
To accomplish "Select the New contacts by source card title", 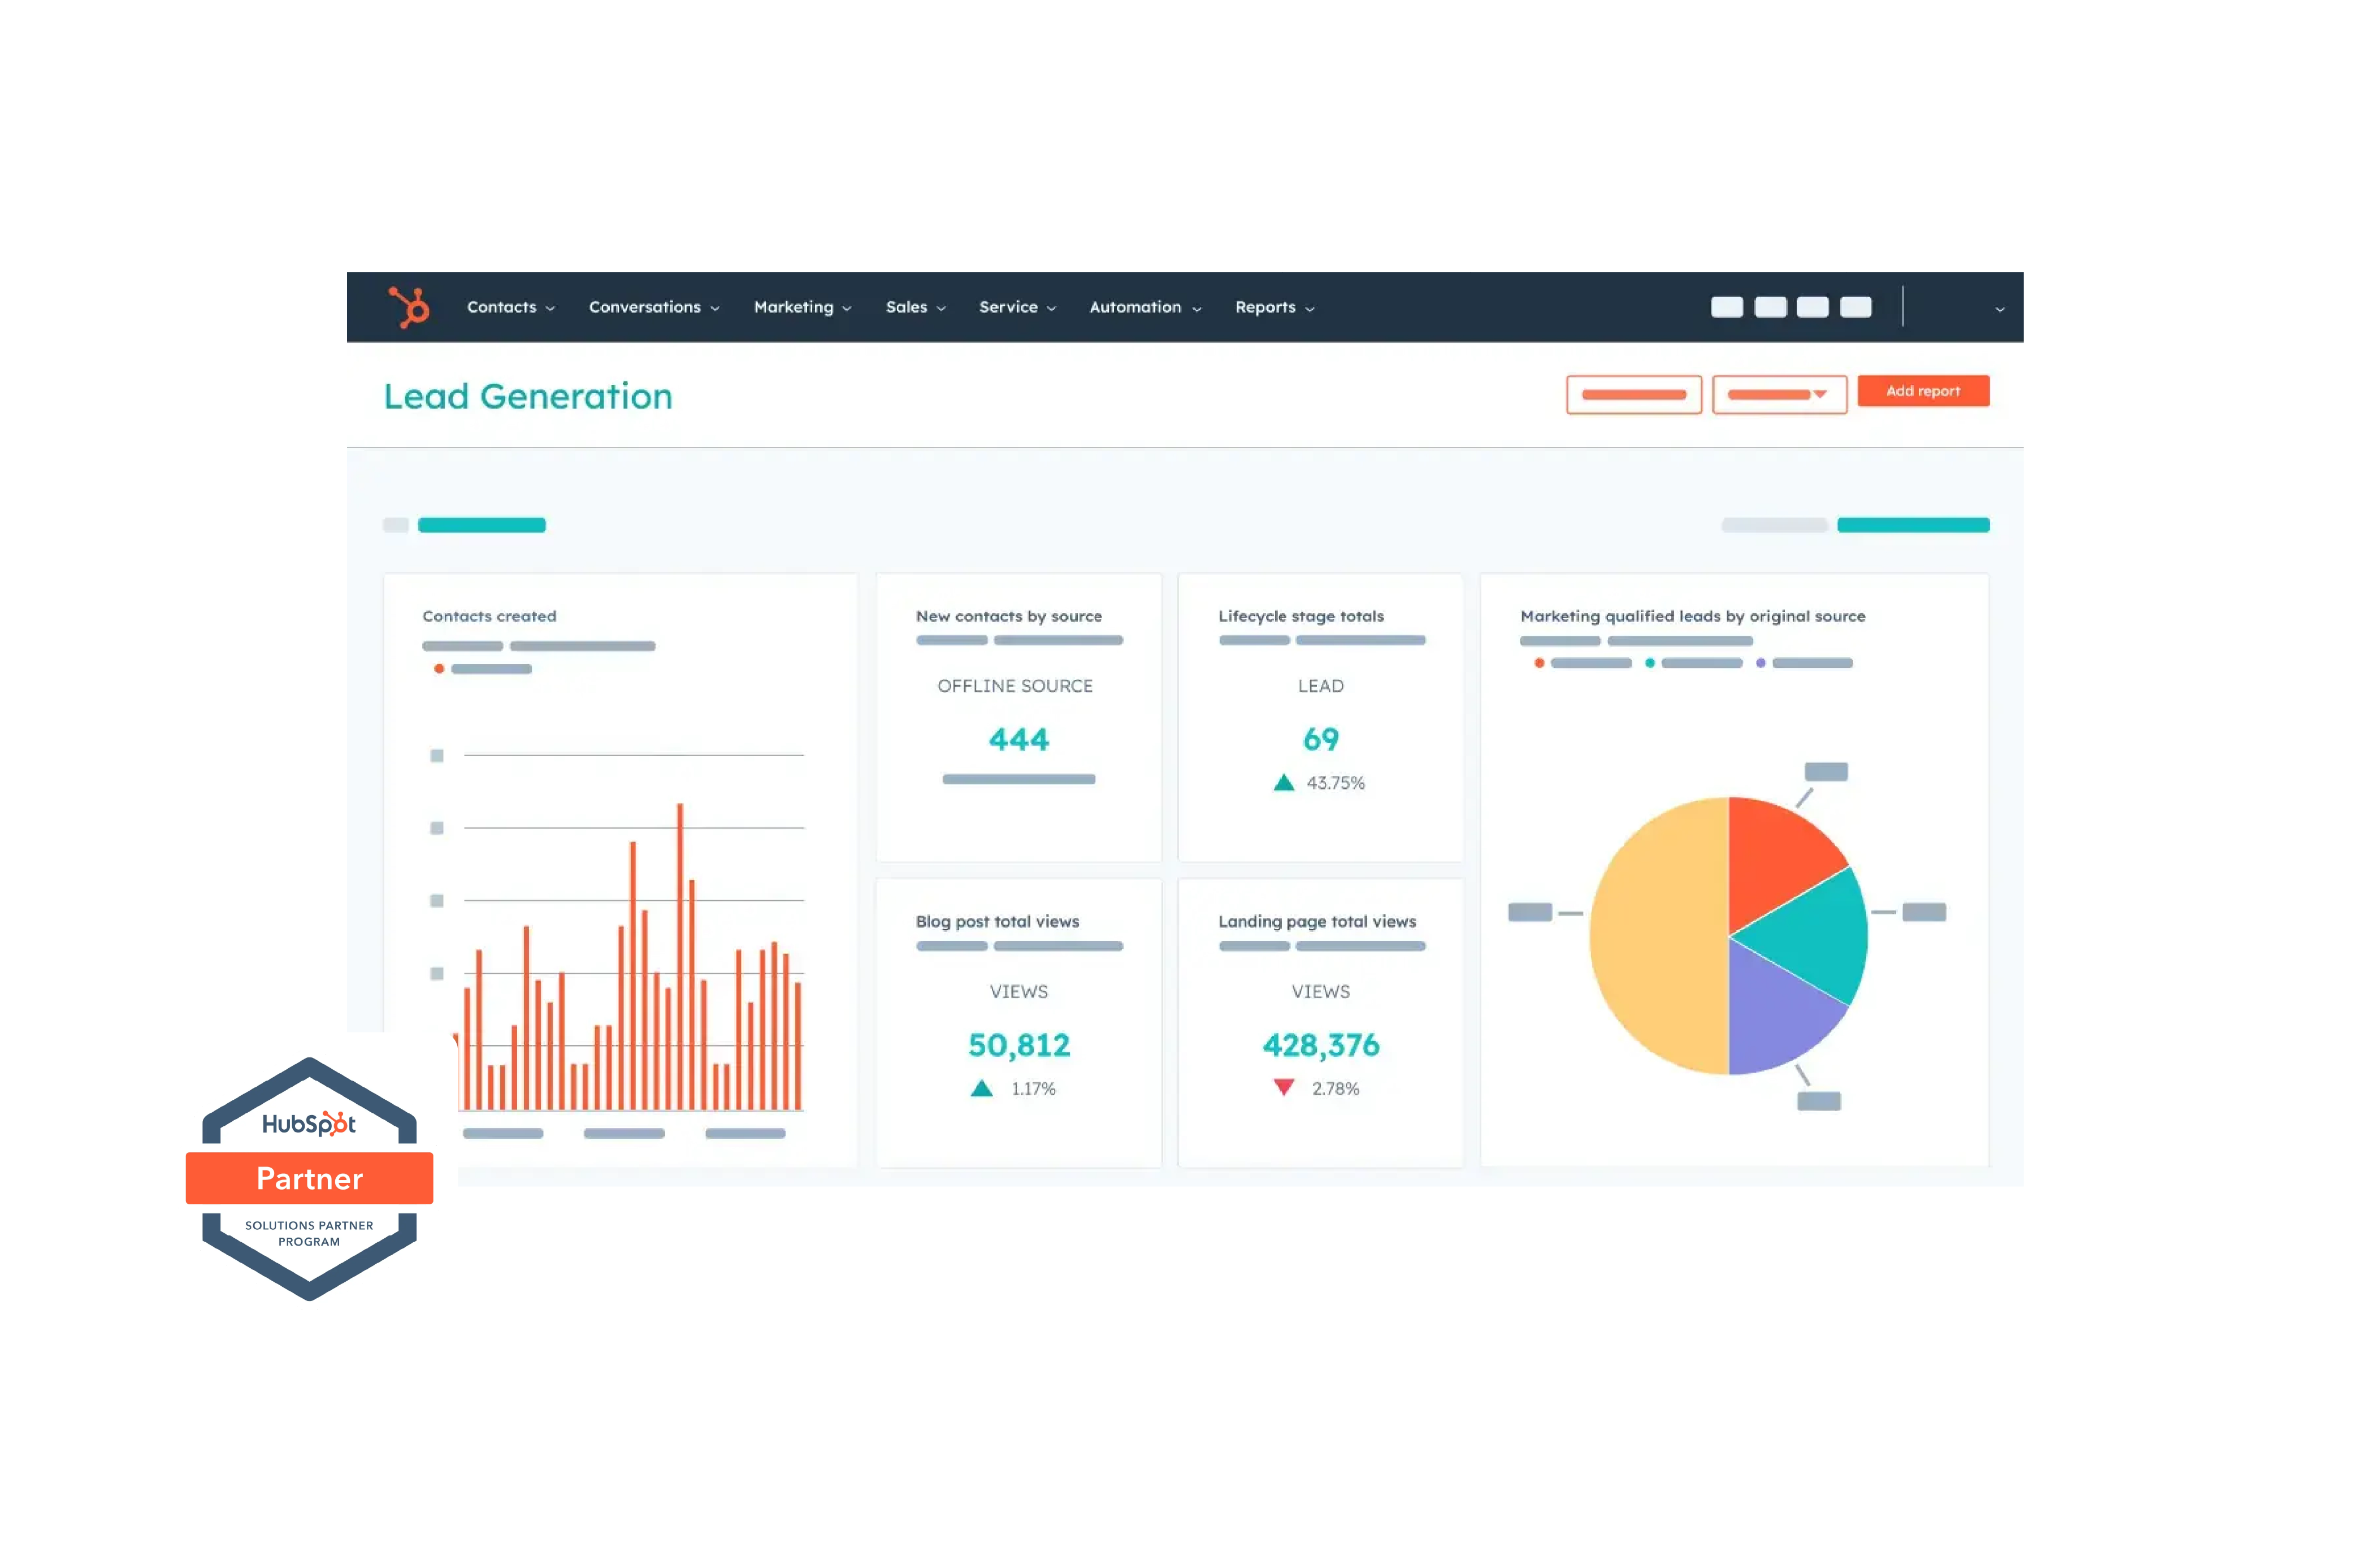I will 1008,616.
